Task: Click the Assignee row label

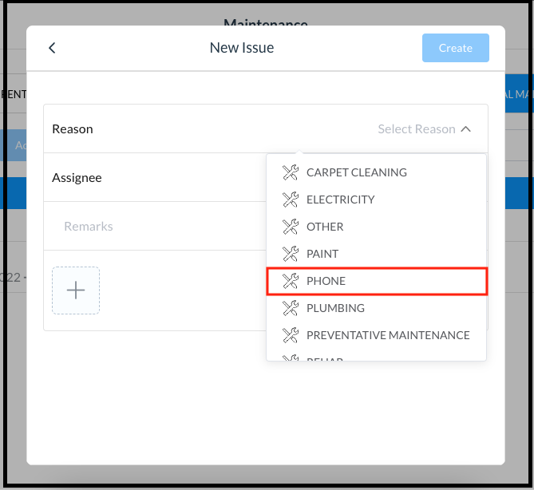Action: point(77,177)
